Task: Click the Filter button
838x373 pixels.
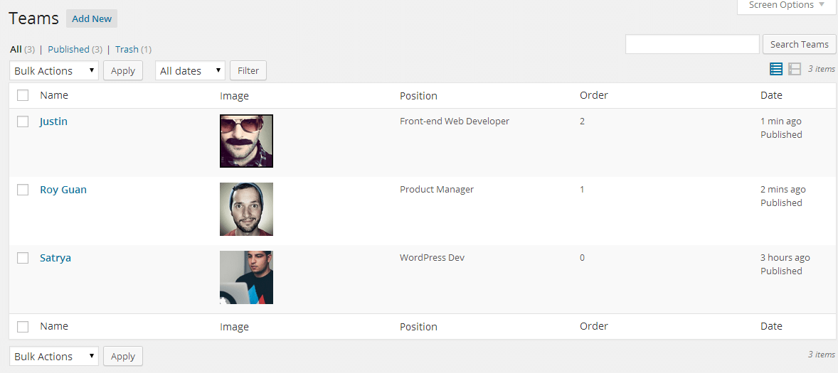Action: (248, 71)
